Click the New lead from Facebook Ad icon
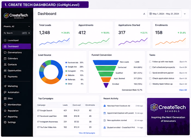Screen dimensions: 191x138 point(105,106)
